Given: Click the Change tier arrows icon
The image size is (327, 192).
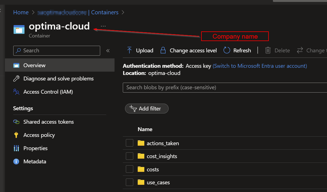Looking at the screenshot, I should click(300, 50).
